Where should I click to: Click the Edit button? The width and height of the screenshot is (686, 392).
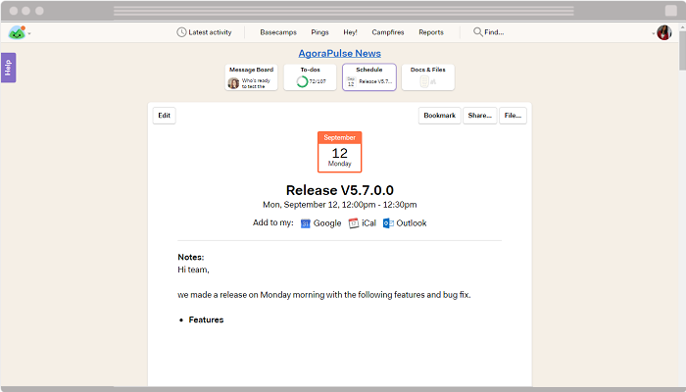coord(164,116)
